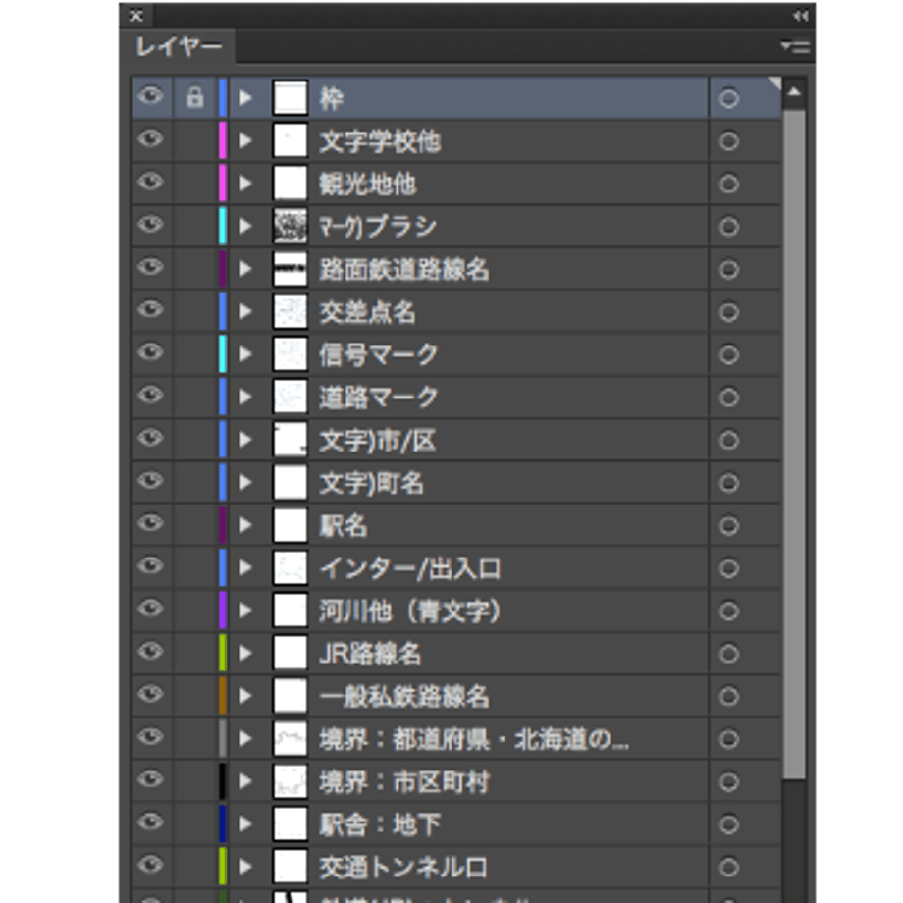903x903 pixels.
Task: Hide the 文字学校他 layer
Action: pos(151,139)
